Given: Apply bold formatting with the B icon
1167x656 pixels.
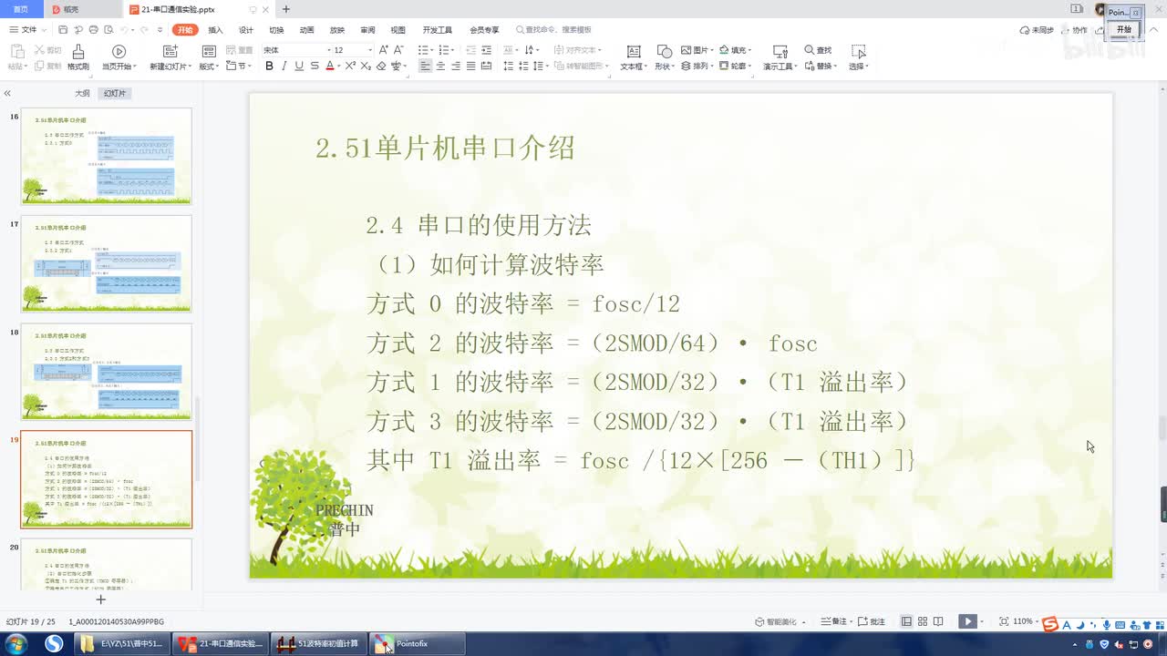Looking at the screenshot, I should [269, 67].
